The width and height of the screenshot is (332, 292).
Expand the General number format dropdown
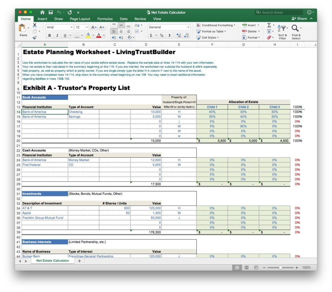tap(188, 27)
